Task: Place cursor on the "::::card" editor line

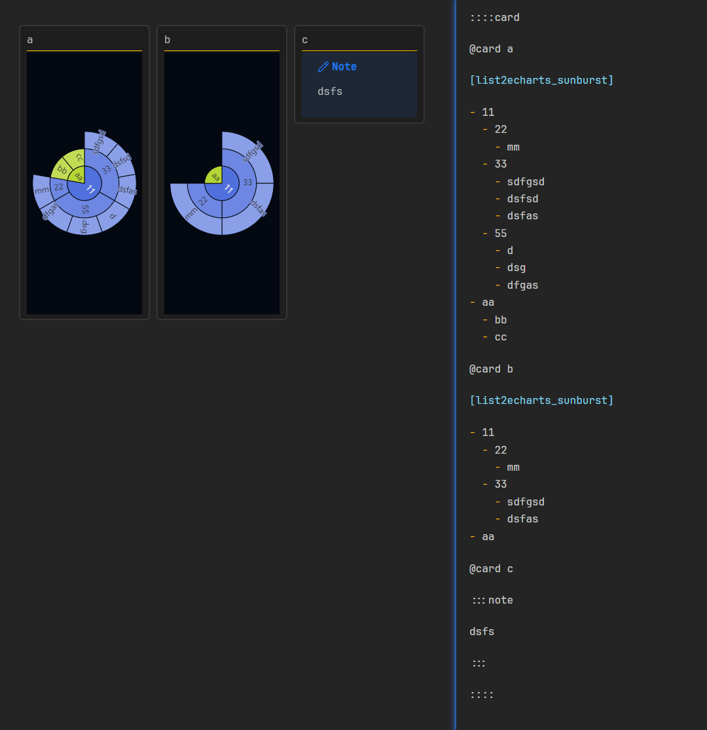Action: (x=494, y=18)
